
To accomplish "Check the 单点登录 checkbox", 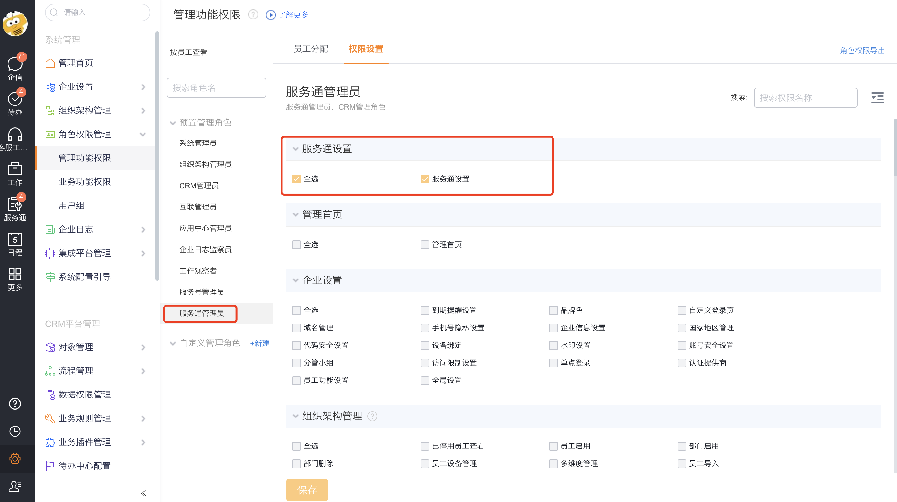I will [553, 363].
